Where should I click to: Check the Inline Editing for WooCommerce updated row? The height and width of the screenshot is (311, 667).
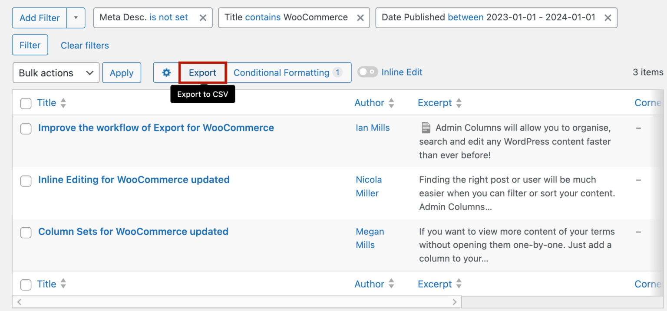click(26, 180)
